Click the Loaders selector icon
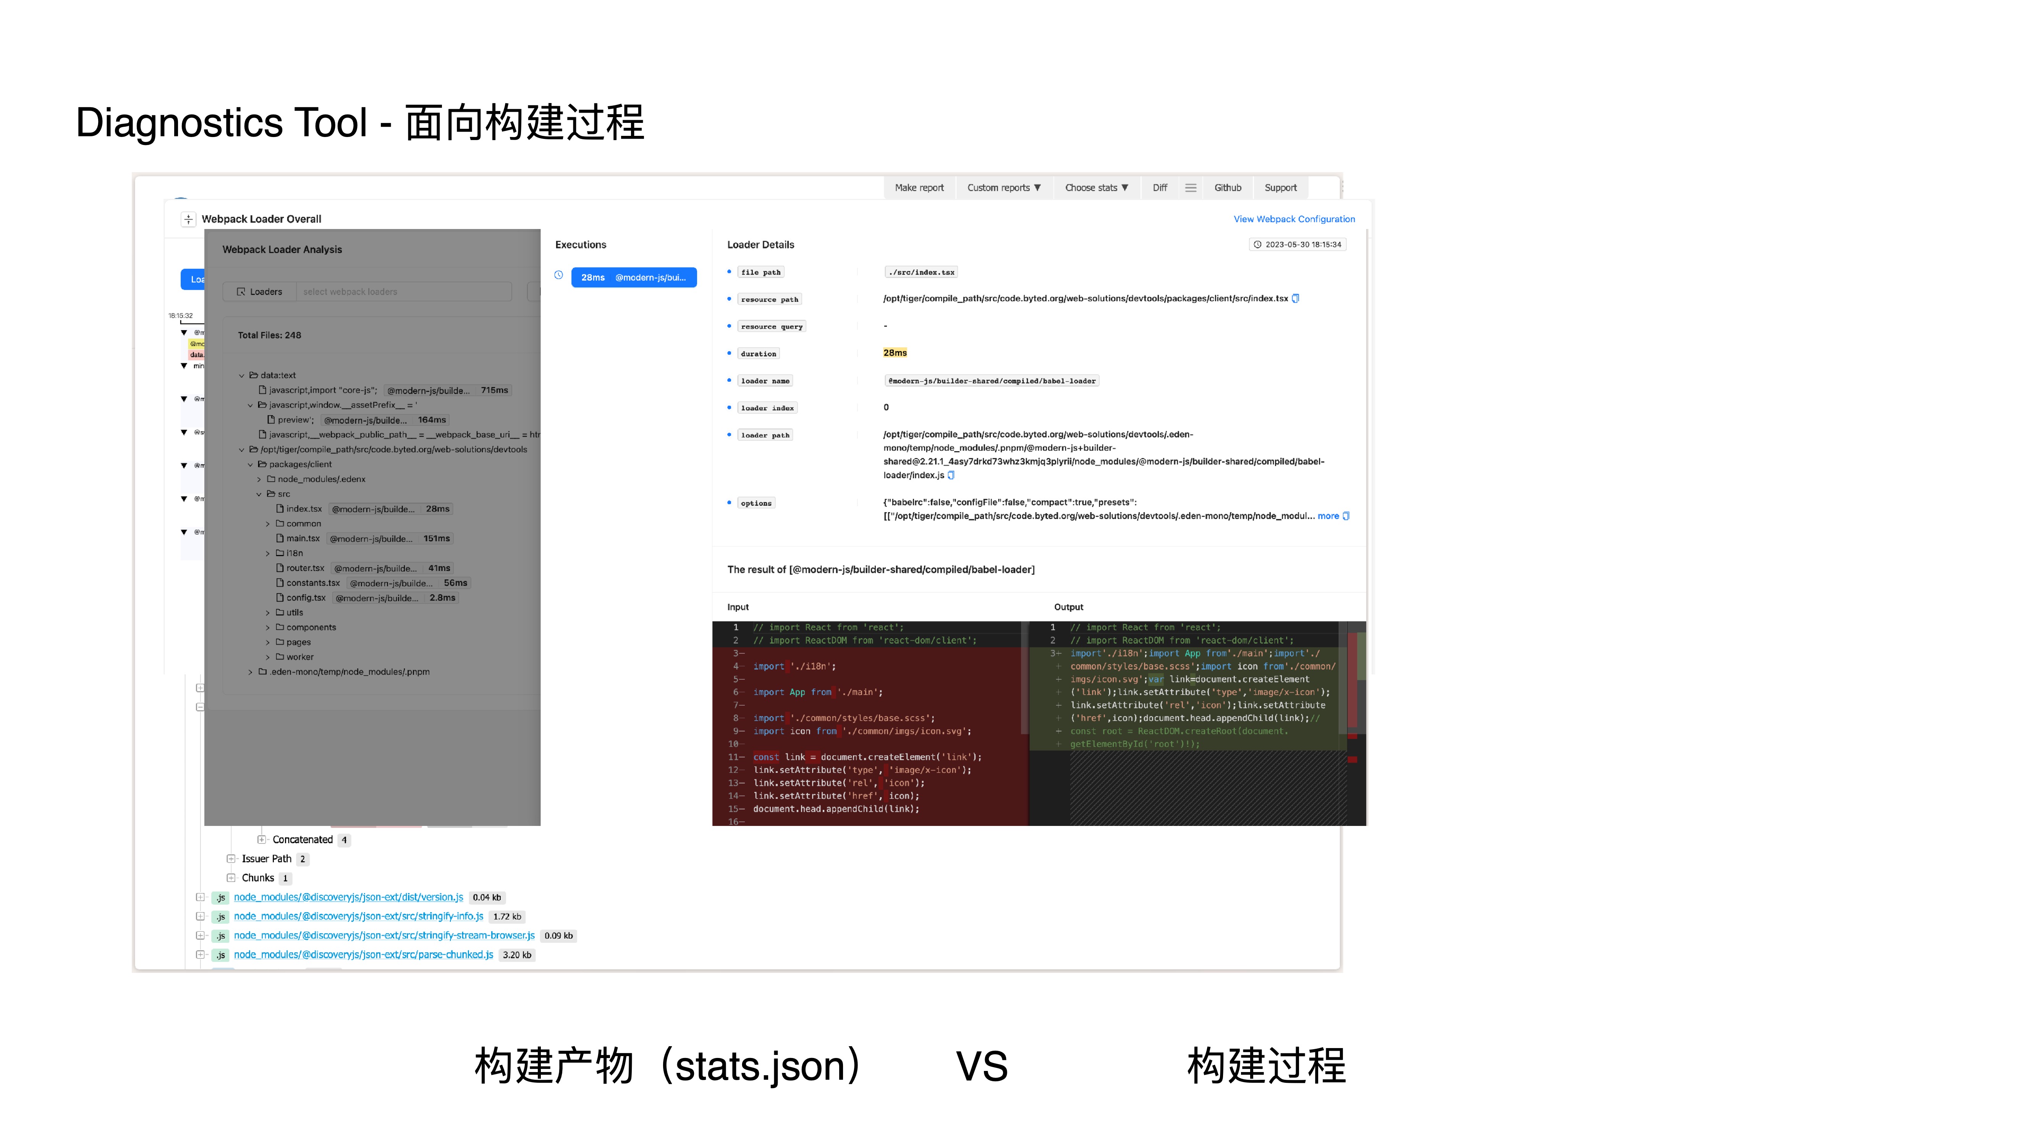 click(x=241, y=292)
